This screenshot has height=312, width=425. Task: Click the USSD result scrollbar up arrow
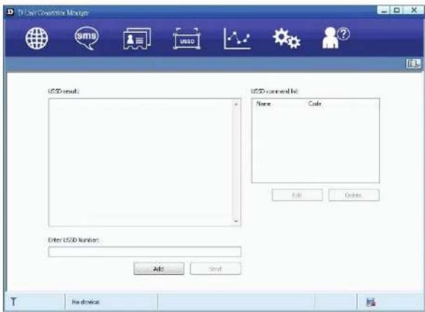coord(236,104)
